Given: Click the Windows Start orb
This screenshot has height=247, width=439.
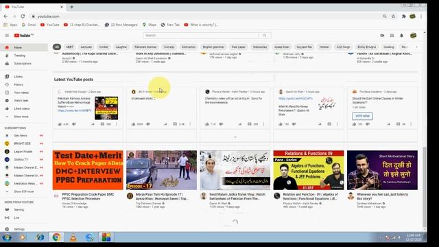Looking at the screenshot, I should 7,237.
